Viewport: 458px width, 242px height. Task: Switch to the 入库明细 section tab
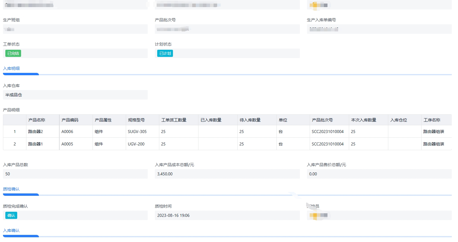[x=11, y=68]
